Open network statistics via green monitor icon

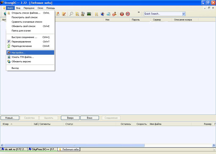89,14
